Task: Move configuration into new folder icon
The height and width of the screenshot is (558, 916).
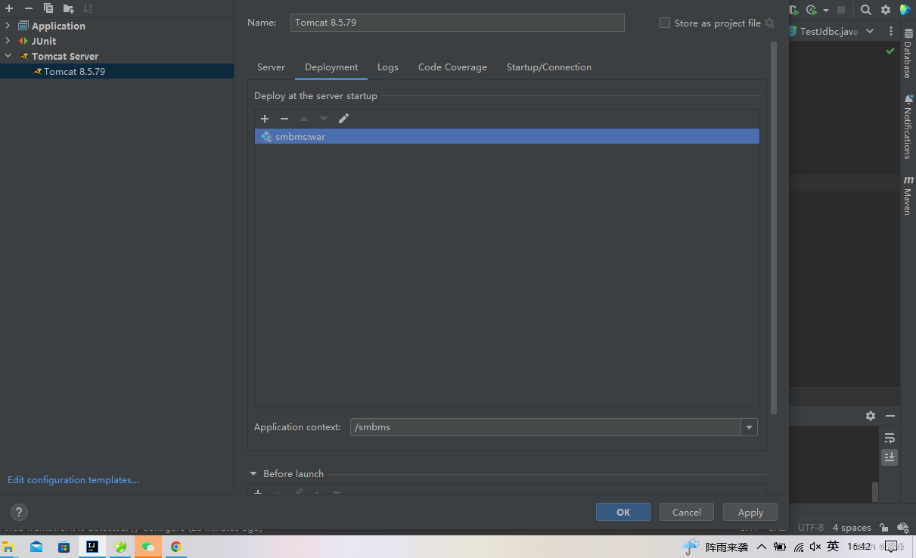Action: pyautogui.click(x=69, y=8)
